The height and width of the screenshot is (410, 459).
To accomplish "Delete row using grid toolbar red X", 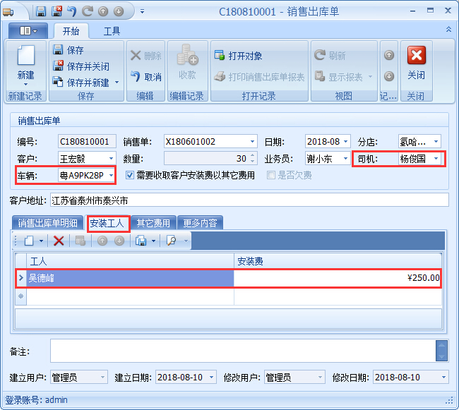I will click(59, 241).
